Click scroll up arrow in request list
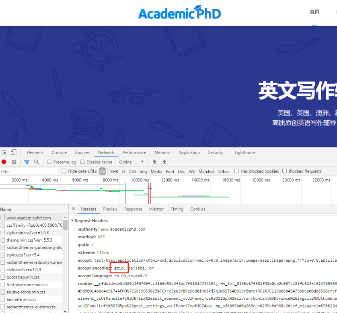Viewport: 337px width, 313px height. [x=65, y=217]
